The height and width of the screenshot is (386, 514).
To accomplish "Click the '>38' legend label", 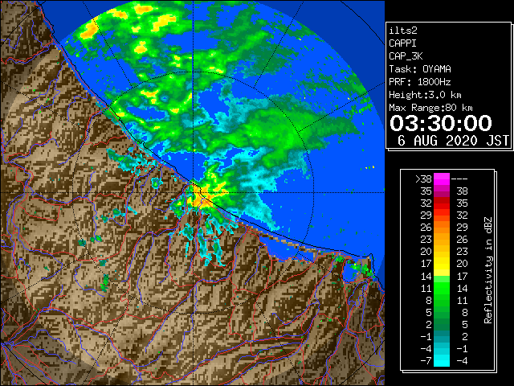I will [423, 179].
